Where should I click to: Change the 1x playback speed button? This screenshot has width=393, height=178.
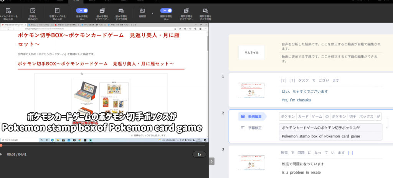[199, 154]
